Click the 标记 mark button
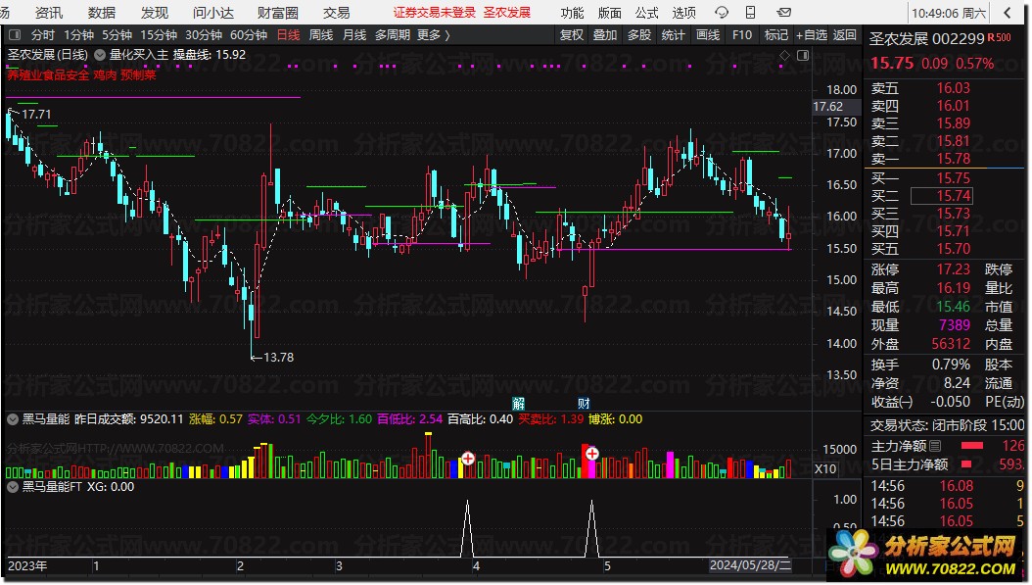1032x585 pixels. point(776,35)
